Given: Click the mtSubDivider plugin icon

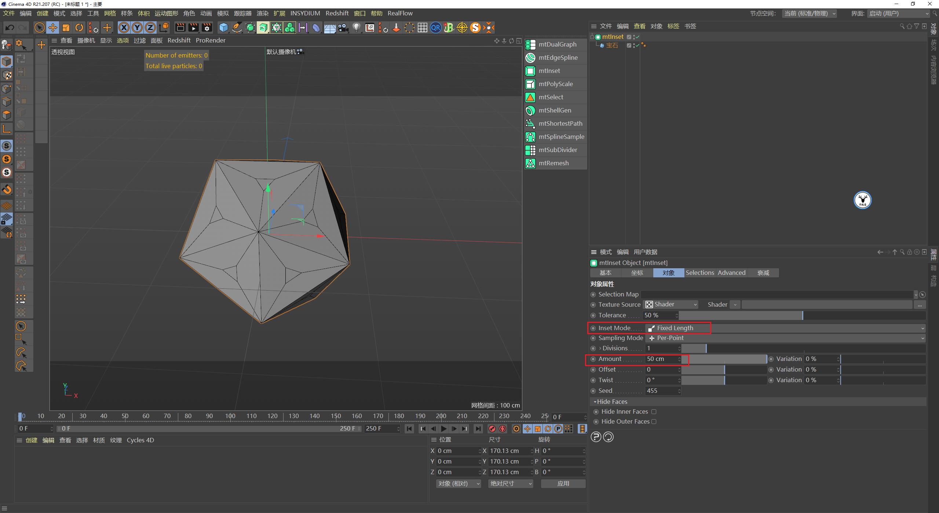Looking at the screenshot, I should pos(530,150).
